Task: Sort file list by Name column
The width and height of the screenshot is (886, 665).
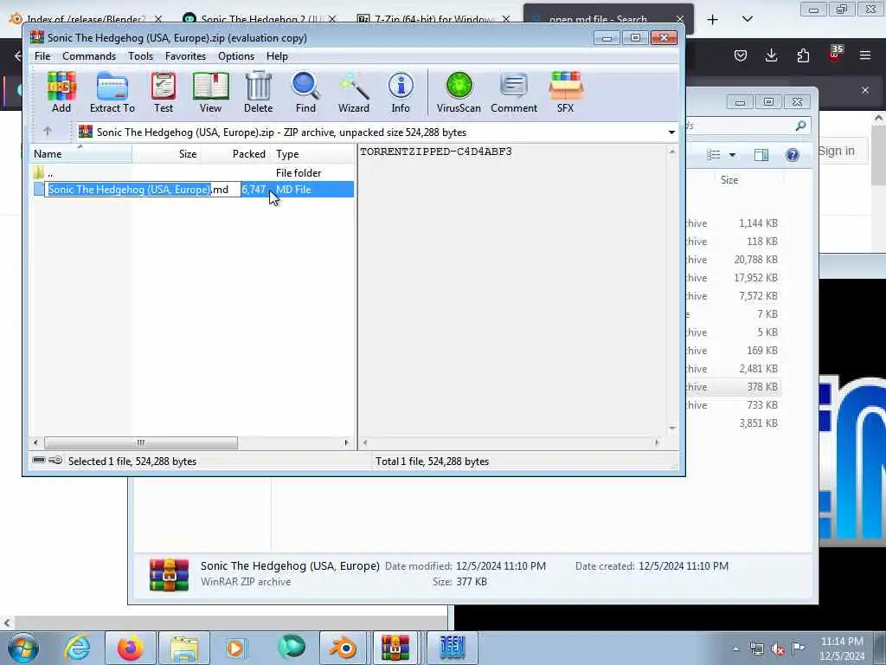Action: point(80,154)
